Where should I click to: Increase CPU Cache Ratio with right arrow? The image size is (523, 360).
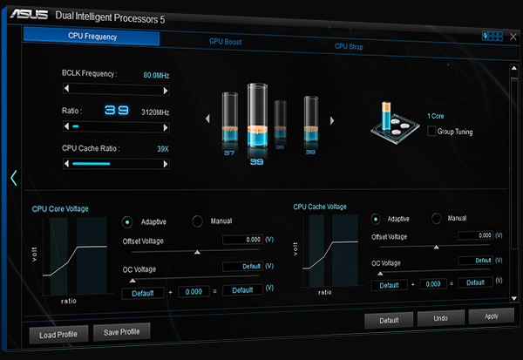click(x=166, y=161)
